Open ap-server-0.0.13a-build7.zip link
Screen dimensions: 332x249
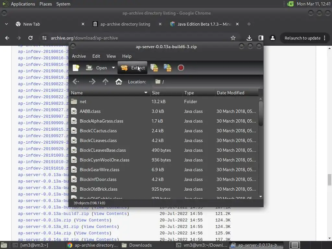[53, 214]
